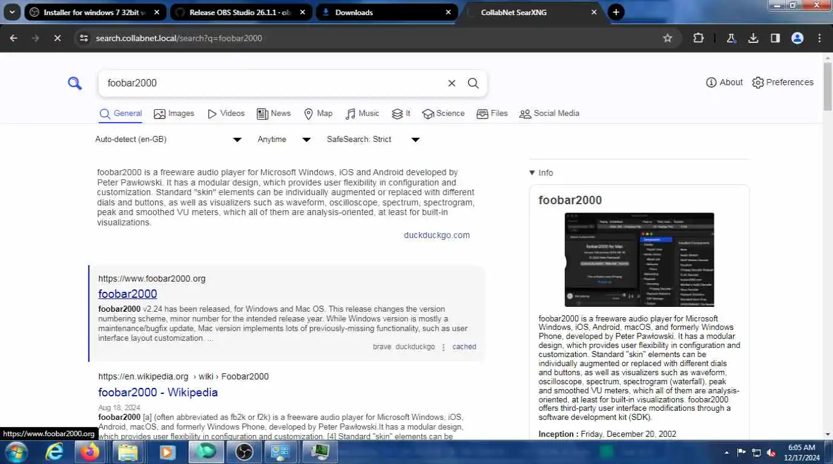Viewport: 833px width, 464px height.
Task: Open the cached version of foobar2000.org
Action: [x=464, y=347]
